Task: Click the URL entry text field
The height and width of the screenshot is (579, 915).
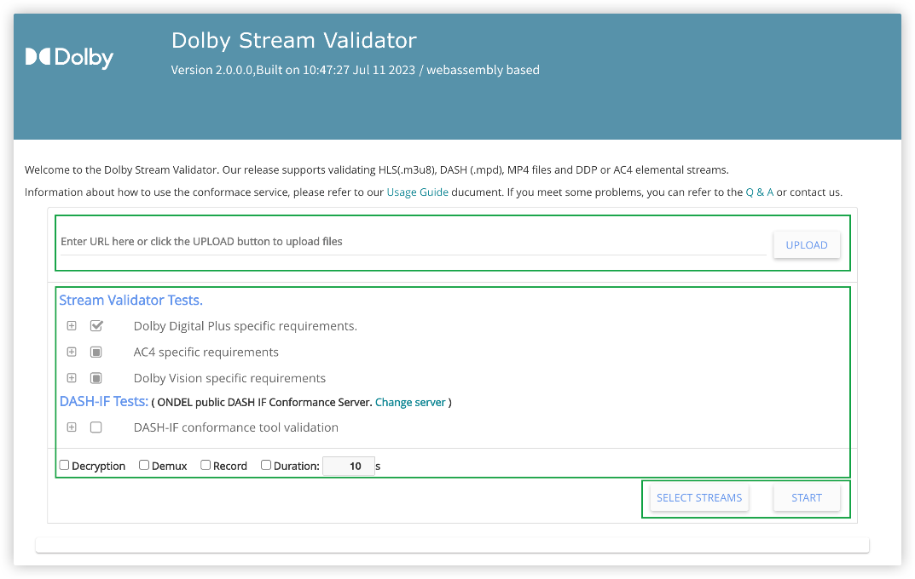Action: point(413,242)
